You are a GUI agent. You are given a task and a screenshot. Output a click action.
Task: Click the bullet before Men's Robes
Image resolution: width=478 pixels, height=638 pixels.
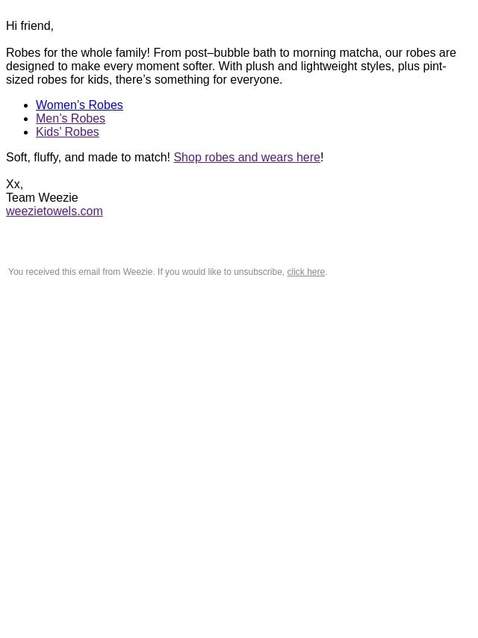click(26, 120)
